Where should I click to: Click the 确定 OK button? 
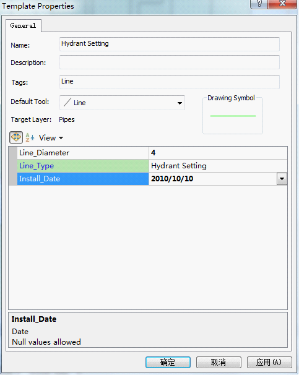point(168,362)
